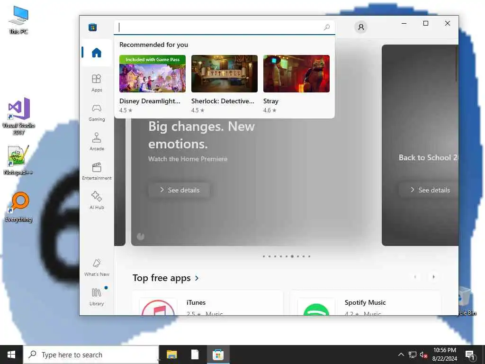Show What's New
The image size is (485, 364).
pos(97,267)
